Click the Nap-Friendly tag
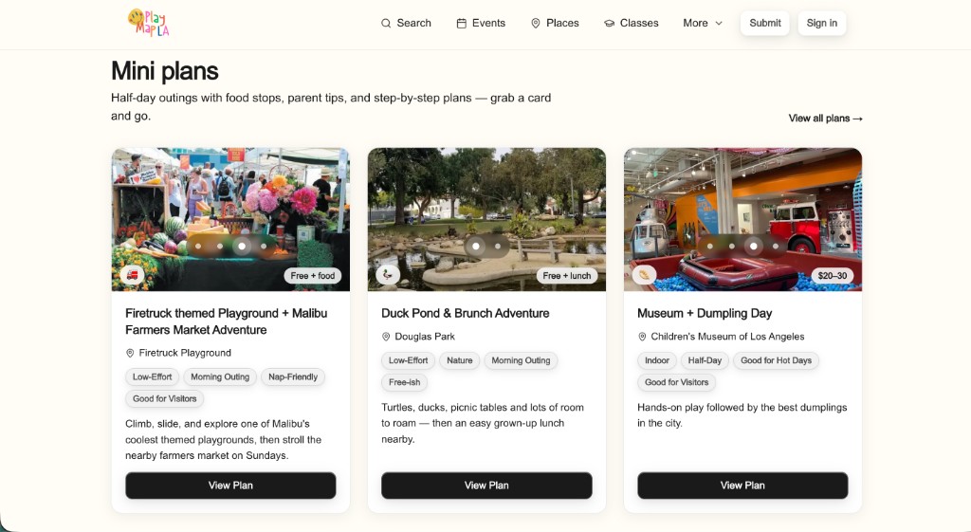The width and height of the screenshot is (971, 532). point(293,376)
